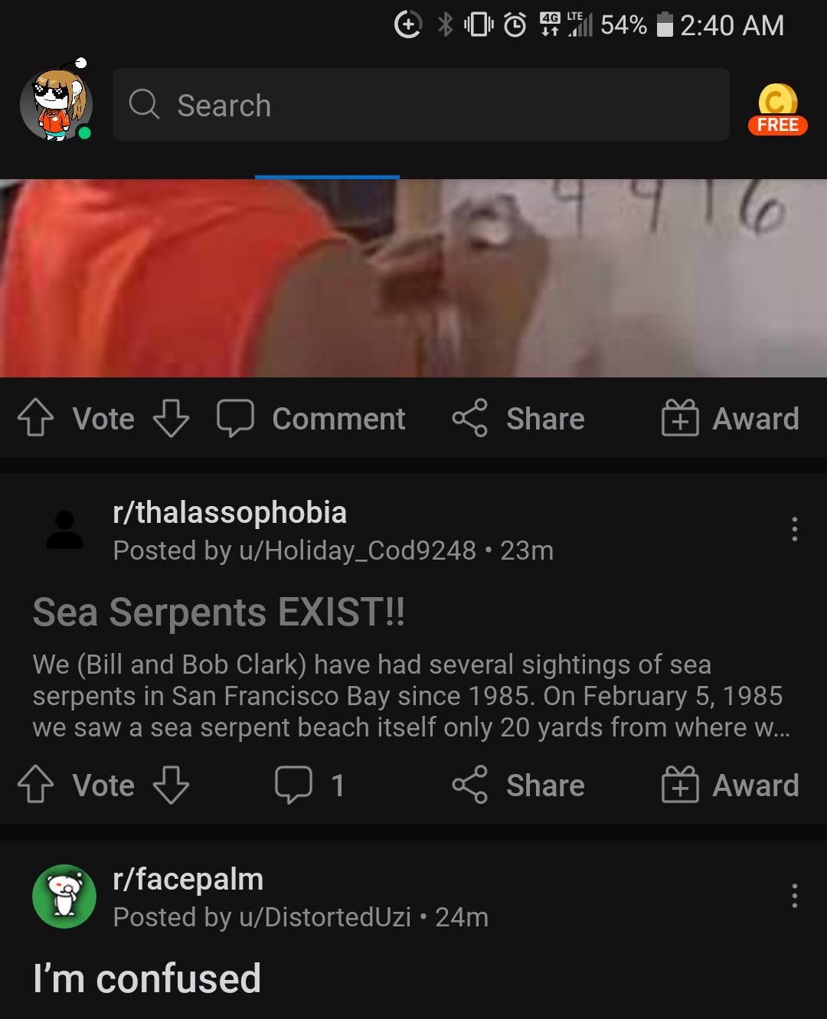Downvote the image post with orange shirt
This screenshot has width=827, height=1019.
[171, 418]
